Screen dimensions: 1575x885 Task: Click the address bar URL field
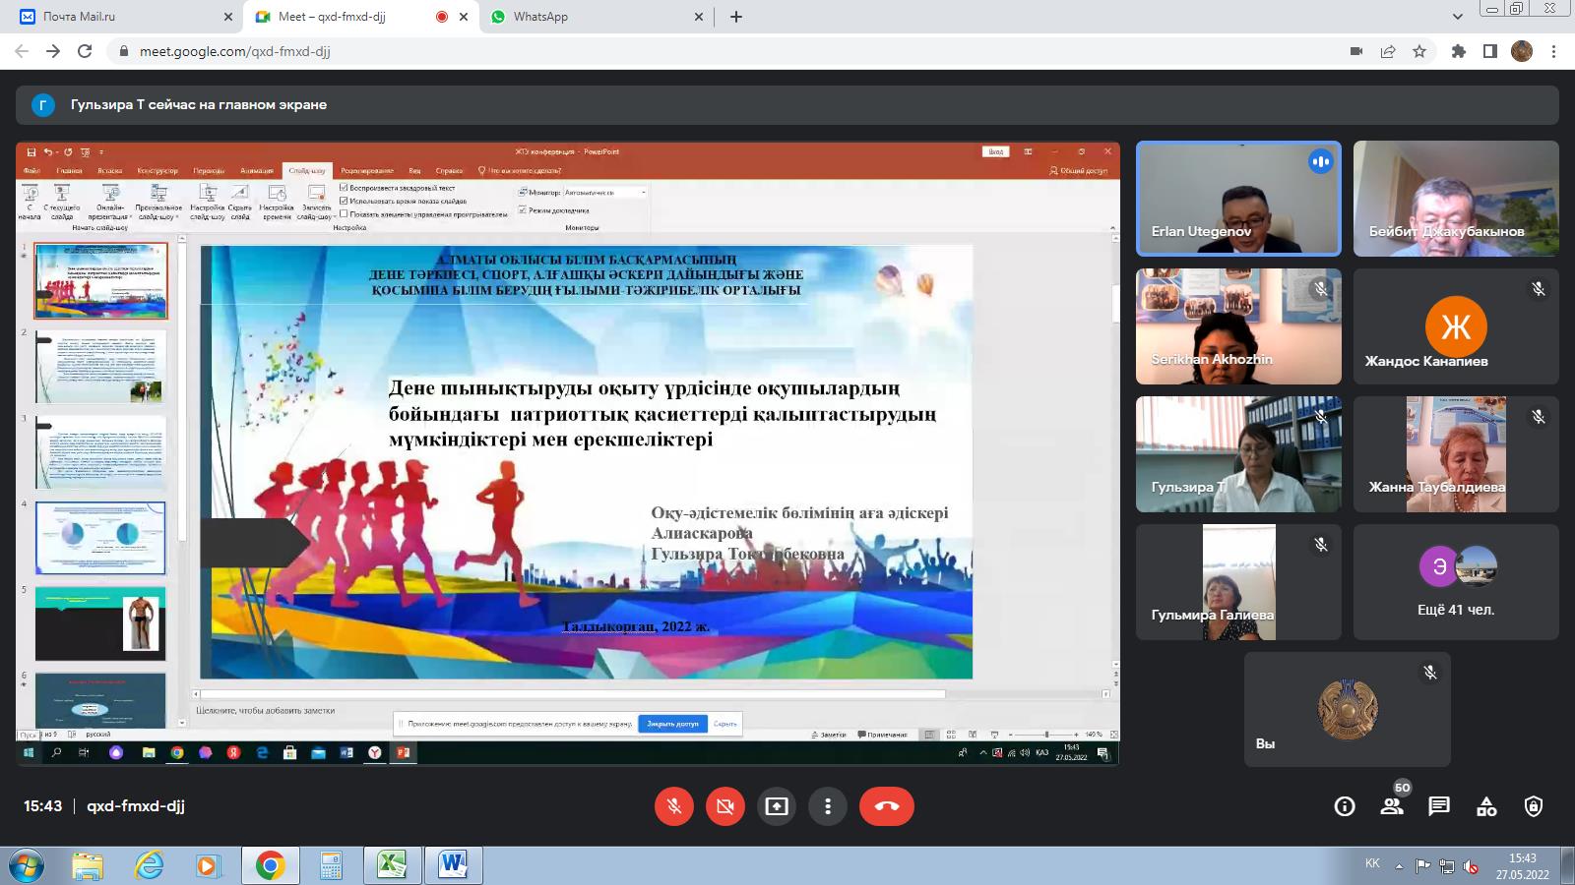pos(689,51)
